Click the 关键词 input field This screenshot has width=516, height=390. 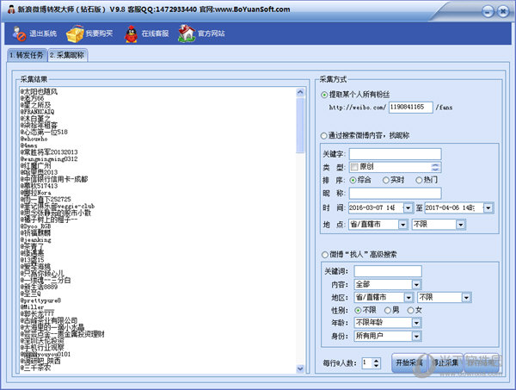[x=388, y=271]
